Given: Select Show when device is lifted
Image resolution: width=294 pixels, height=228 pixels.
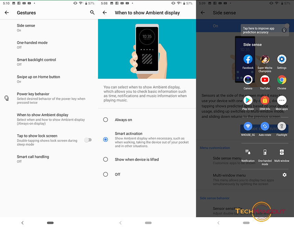Looking at the screenshot, I should point(106,159).
